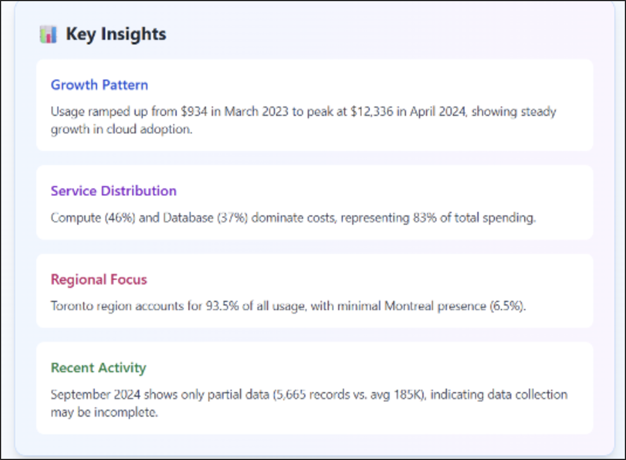Click "growth in cloud adoption" text line
This screenshot has height=460, width=626.
[121, 130]
